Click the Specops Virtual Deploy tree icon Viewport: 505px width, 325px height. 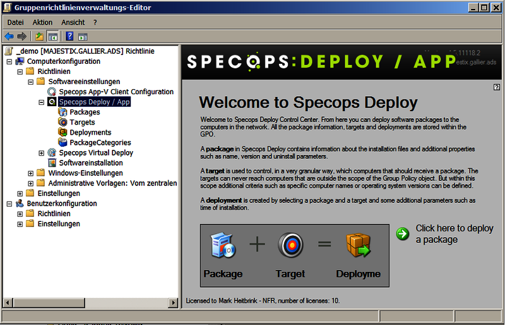click(x=52, y=152)
